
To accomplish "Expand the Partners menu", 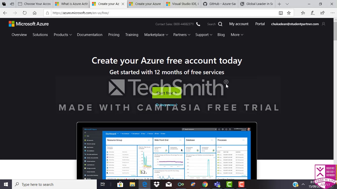I will click(182, 35).
